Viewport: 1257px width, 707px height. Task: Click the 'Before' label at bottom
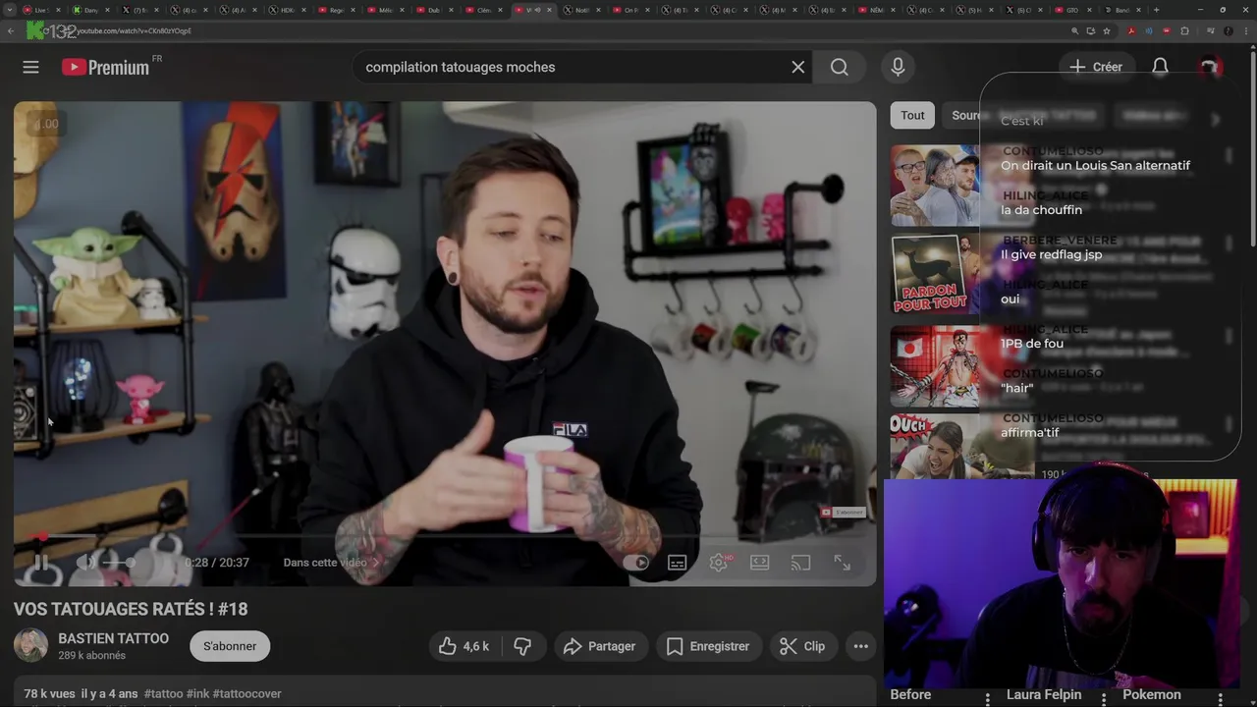(910, 694)
